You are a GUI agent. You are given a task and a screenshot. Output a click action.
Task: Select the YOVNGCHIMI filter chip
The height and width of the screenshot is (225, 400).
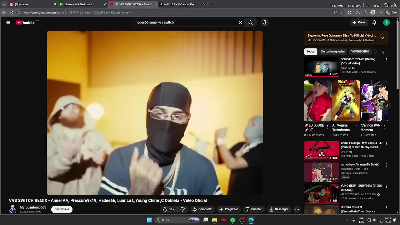(360, 52)
